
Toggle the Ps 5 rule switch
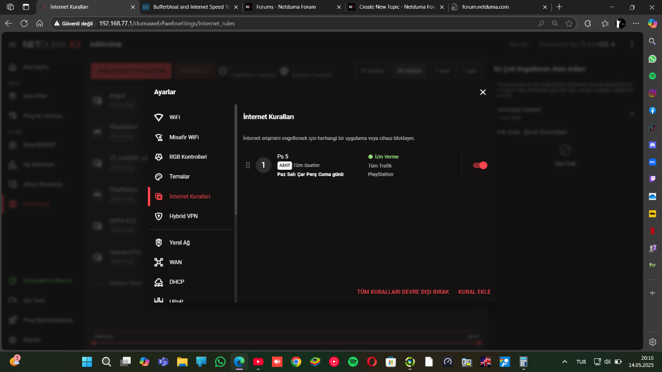pos(480,165)
